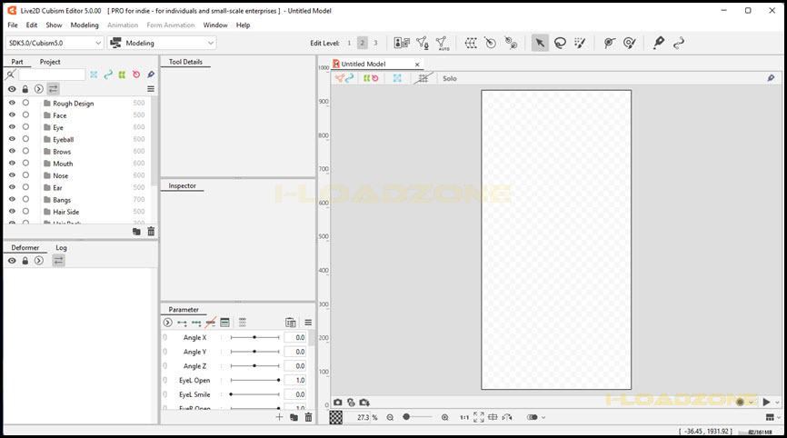Screen dimensions: 787x438
Task: Select the glue brush tool
Action: [x=630, y=43]
